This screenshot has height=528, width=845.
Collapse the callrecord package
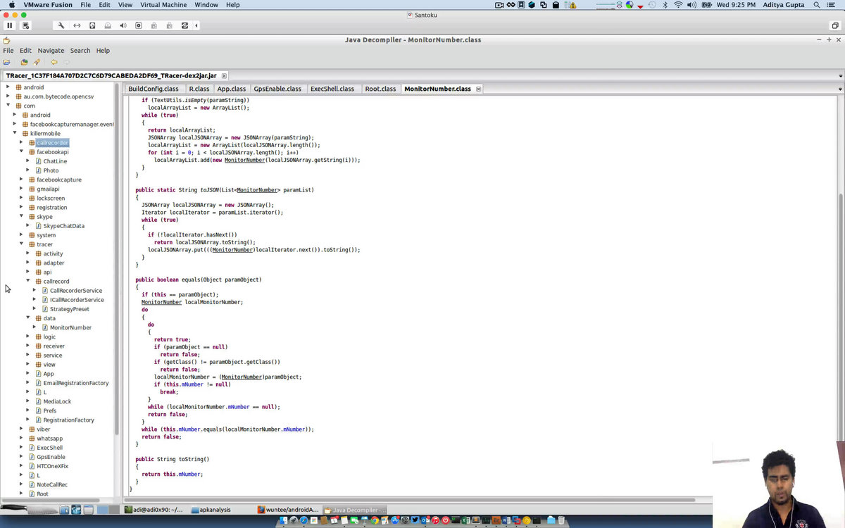coord(28,281)
